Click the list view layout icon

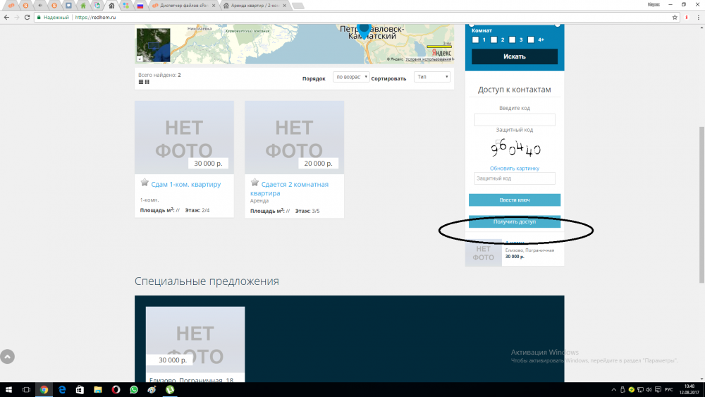pyautogui.click(x=141, y=82)
